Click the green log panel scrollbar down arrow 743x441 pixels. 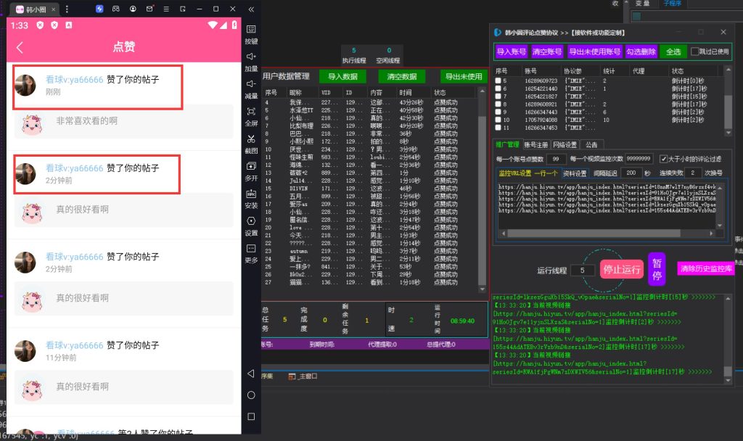[x=728, y=380]
